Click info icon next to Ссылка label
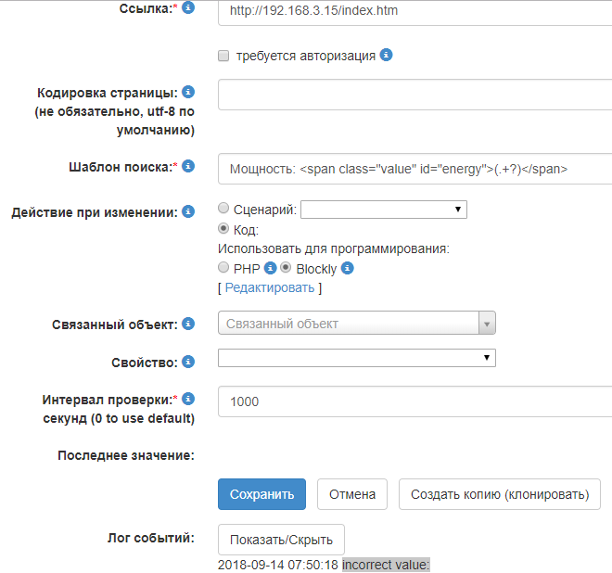Screen dimensions: 612x573 [x=189, y=7]
